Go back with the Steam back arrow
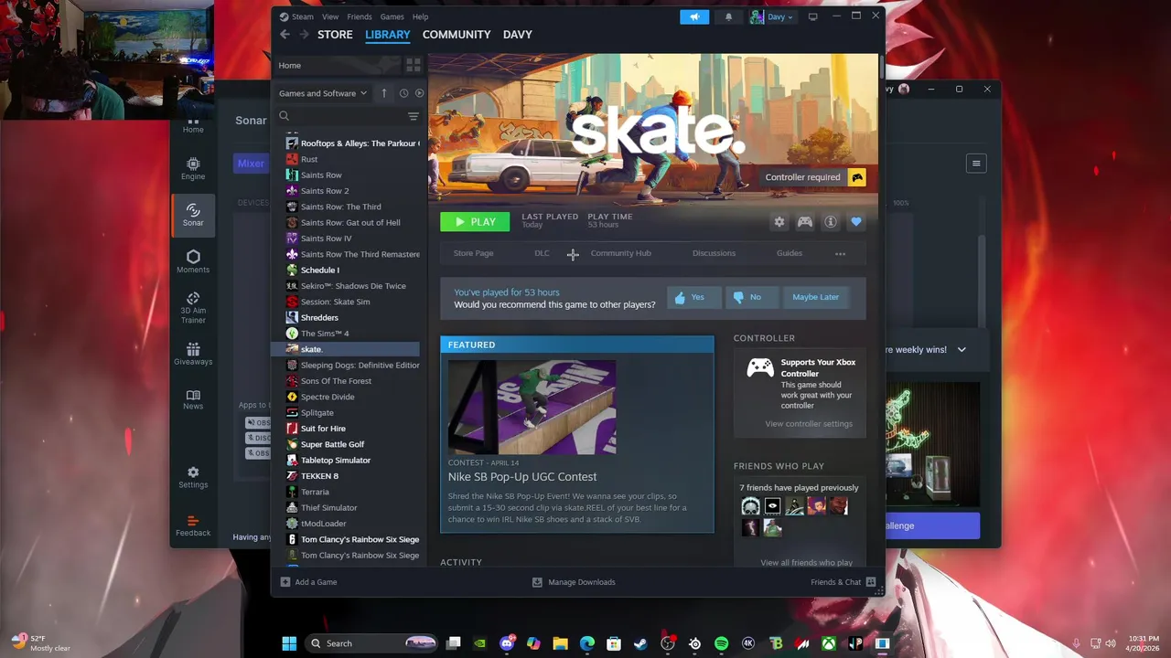 click(x=285, y=35)
